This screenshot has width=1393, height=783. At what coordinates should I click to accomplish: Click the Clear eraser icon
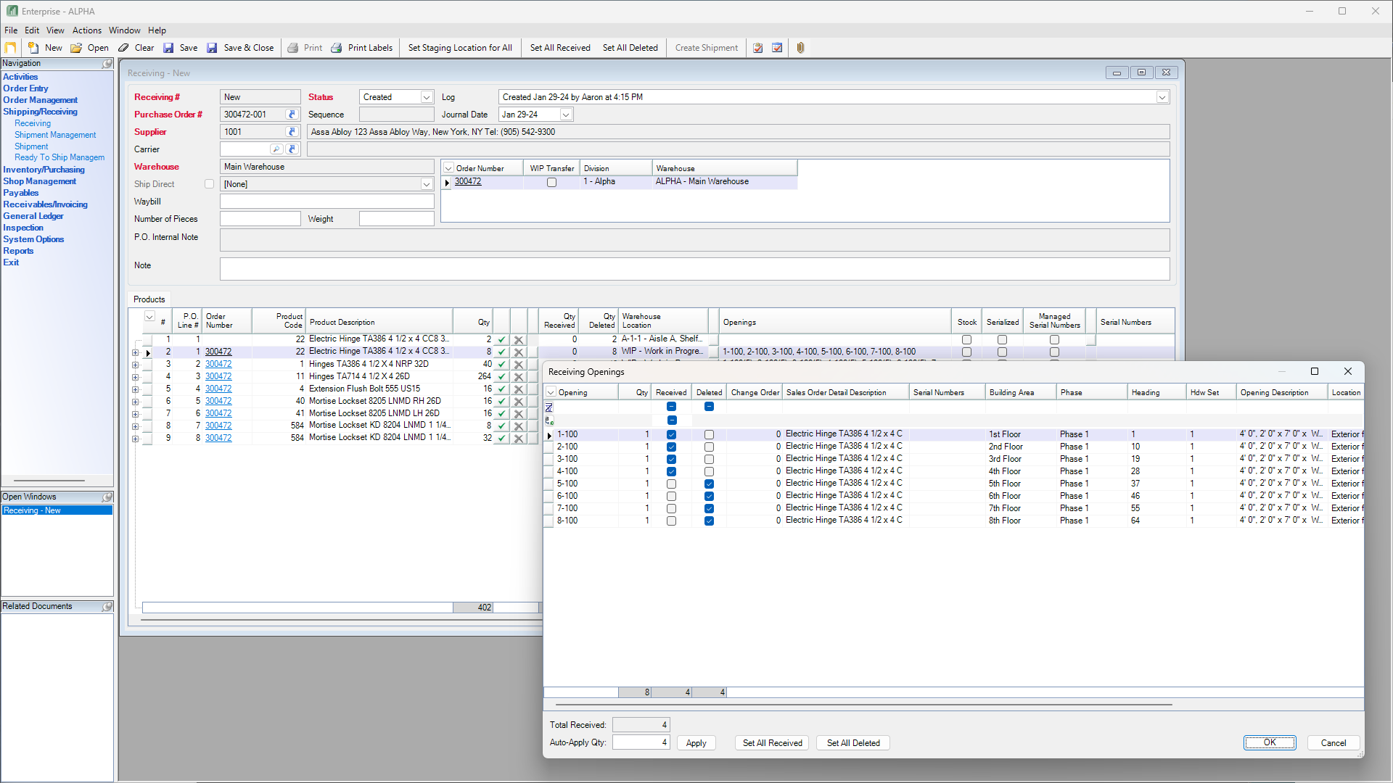[124, 48]
